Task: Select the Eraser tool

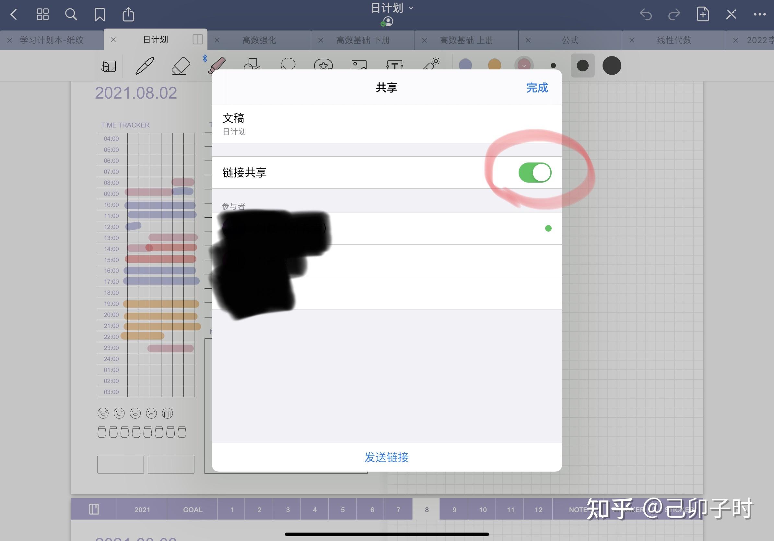Action: pos(181,66)
